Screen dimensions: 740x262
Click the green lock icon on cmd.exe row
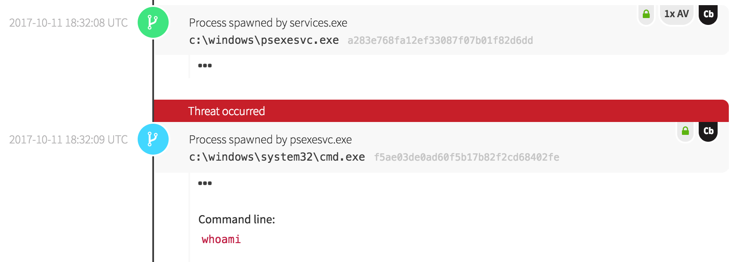pyautogui.click(x=685, y=131)
